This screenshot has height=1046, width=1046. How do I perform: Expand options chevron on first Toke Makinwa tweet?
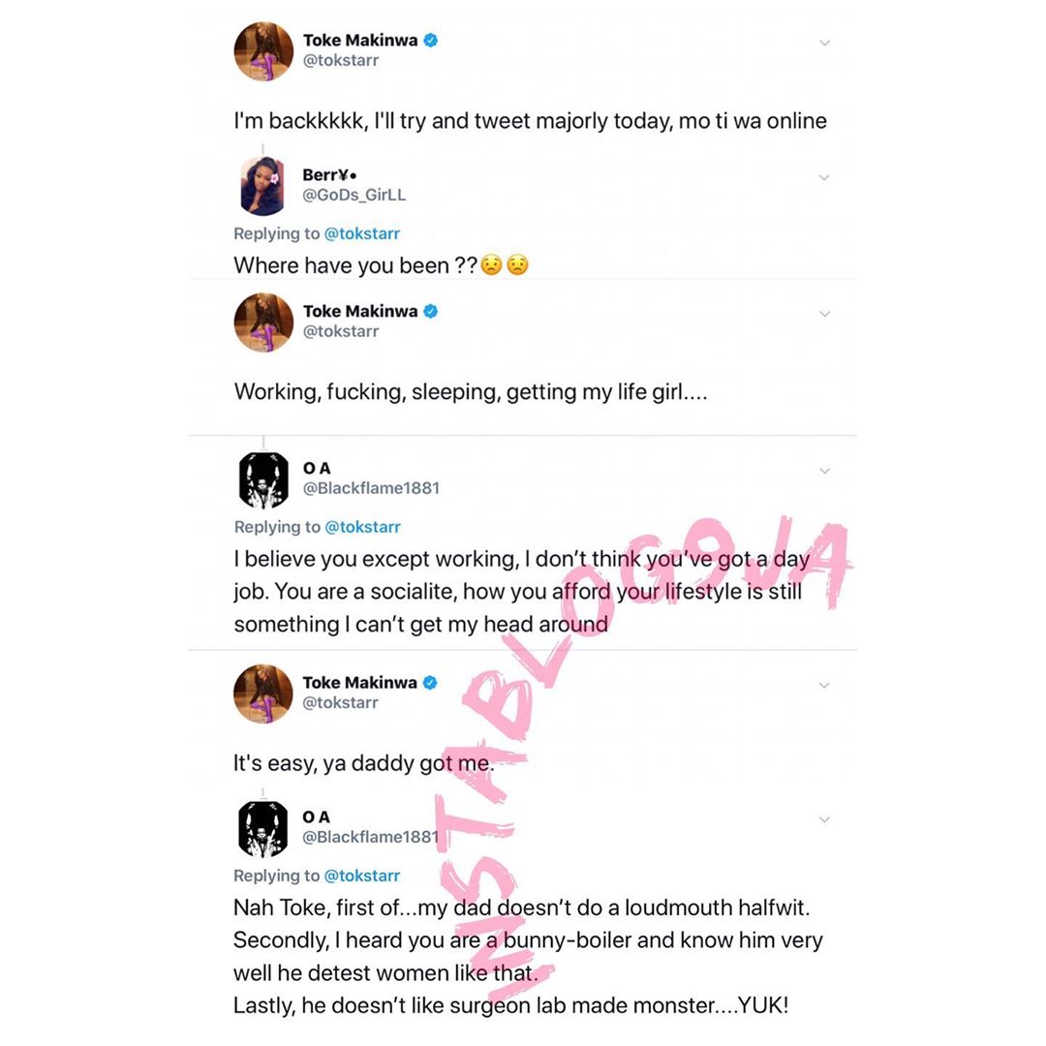(824, 43)
